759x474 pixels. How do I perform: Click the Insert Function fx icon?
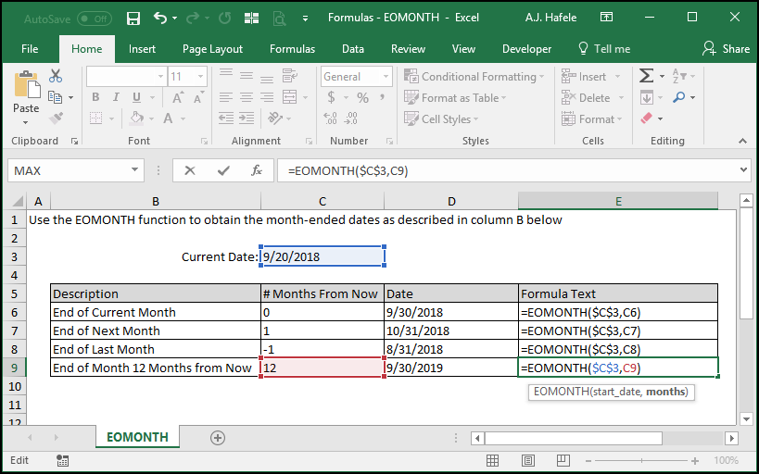257,170
